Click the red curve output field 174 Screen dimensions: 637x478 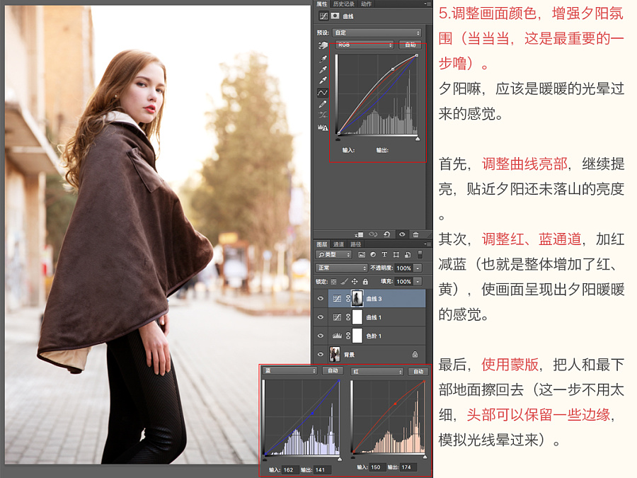(x=408, y=467)
